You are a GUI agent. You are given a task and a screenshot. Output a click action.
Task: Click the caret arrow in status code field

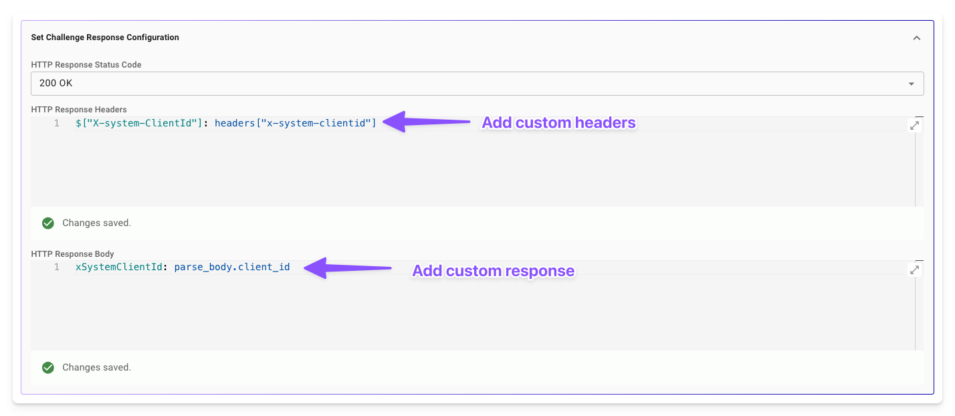coord(912,84)
